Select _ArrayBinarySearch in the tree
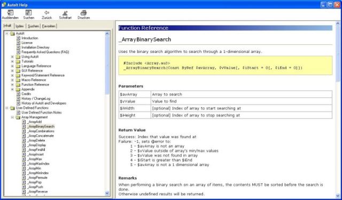 click(x=41, y=126)
